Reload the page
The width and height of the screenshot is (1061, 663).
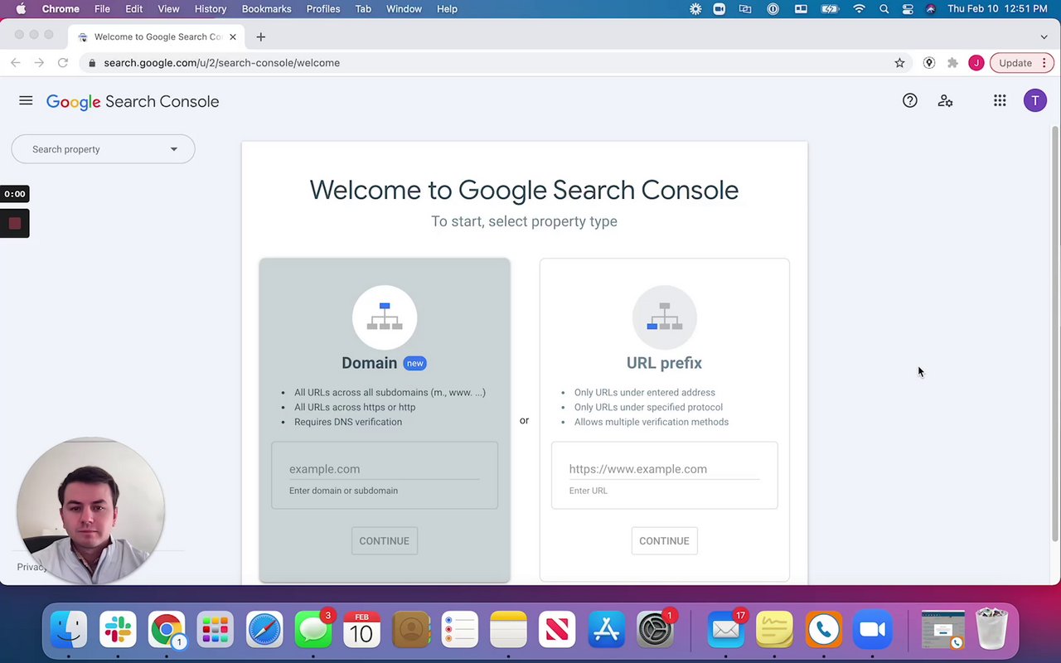pos(62,63)
